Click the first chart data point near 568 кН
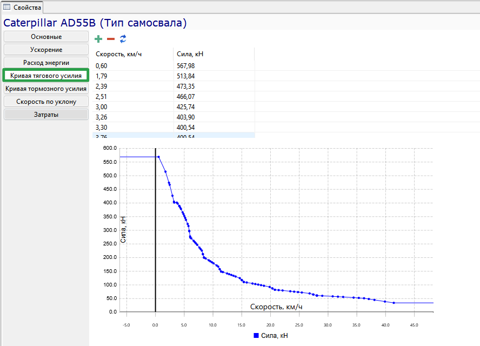Image resolution: width=480 pixels, height=346 pixels. point(158,157)
